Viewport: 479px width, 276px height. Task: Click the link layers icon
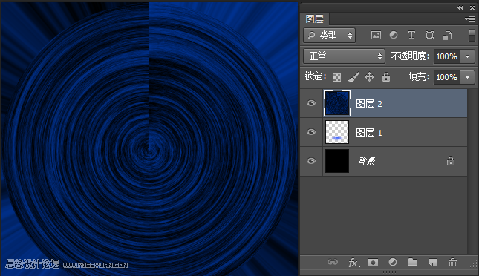tap(333, 262)
